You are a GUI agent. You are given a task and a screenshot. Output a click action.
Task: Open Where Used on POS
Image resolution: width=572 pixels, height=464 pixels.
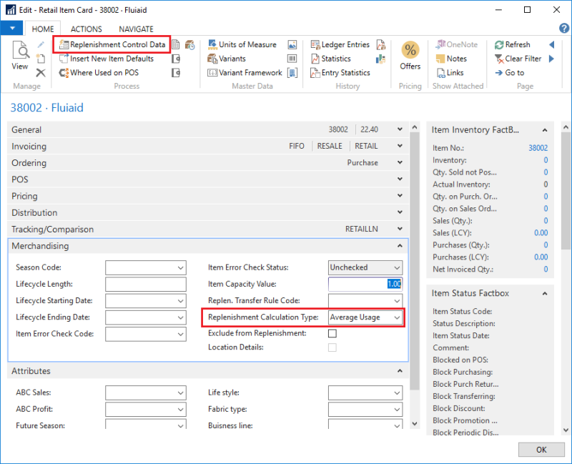point(99,73)
